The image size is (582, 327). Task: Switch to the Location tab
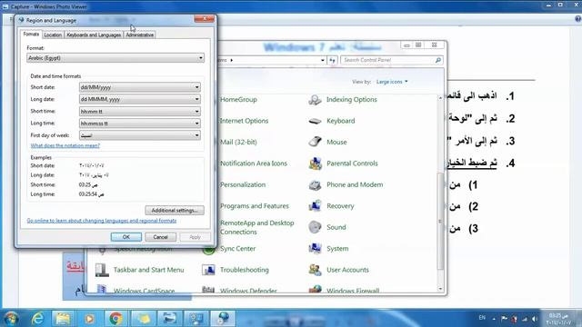point(53,35)
